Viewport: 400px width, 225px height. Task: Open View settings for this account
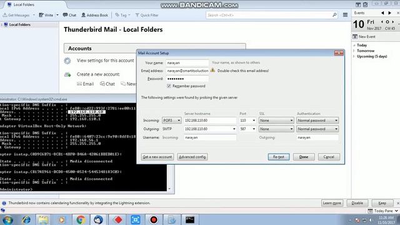click(106, 61)
